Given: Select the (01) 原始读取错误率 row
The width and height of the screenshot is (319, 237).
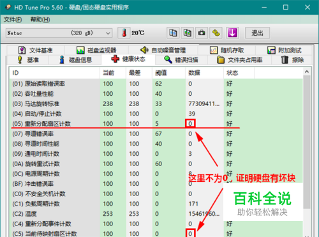Looking at the screenshot, I should [156, 84].
